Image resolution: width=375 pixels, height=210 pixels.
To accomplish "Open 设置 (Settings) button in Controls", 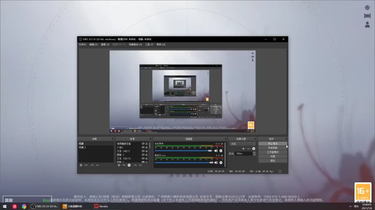I will click(x=272, y=156).
